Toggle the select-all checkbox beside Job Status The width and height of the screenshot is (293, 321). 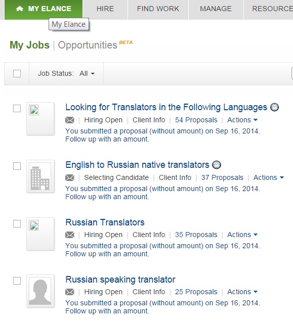coord(17,73)
